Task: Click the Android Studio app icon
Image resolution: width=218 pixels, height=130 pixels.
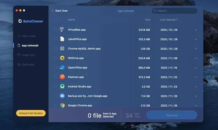Action: pos(62,86)
